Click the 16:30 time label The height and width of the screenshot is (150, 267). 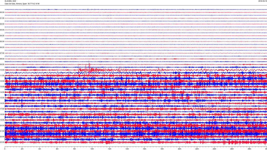point(2,103)
